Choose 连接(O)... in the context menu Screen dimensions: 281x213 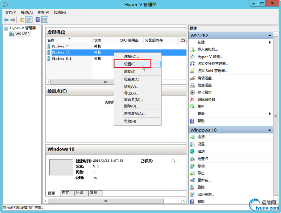pyautogui.click(x=138, y=56)
